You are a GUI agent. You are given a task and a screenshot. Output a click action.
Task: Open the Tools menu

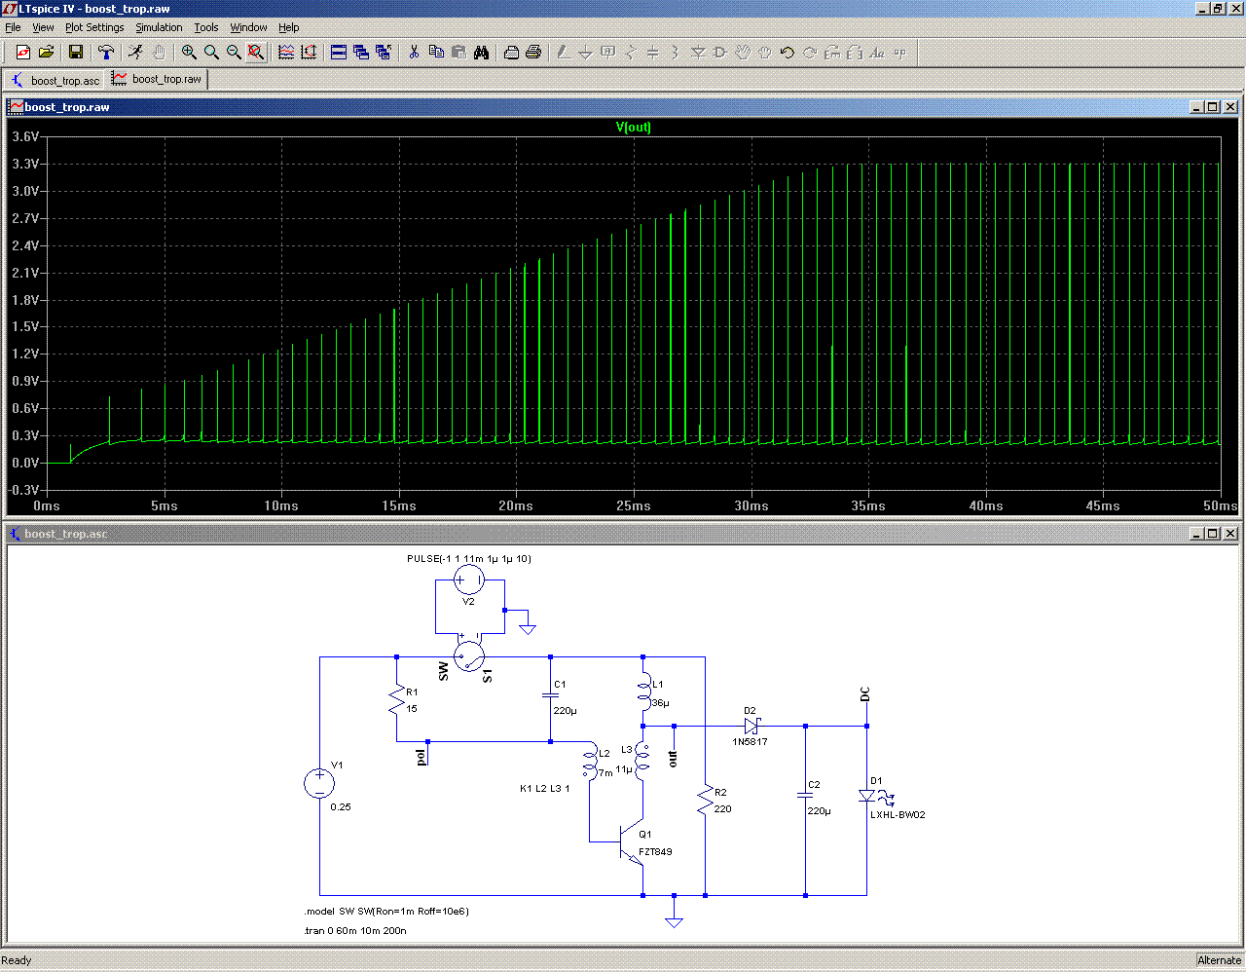coord(206,27)
